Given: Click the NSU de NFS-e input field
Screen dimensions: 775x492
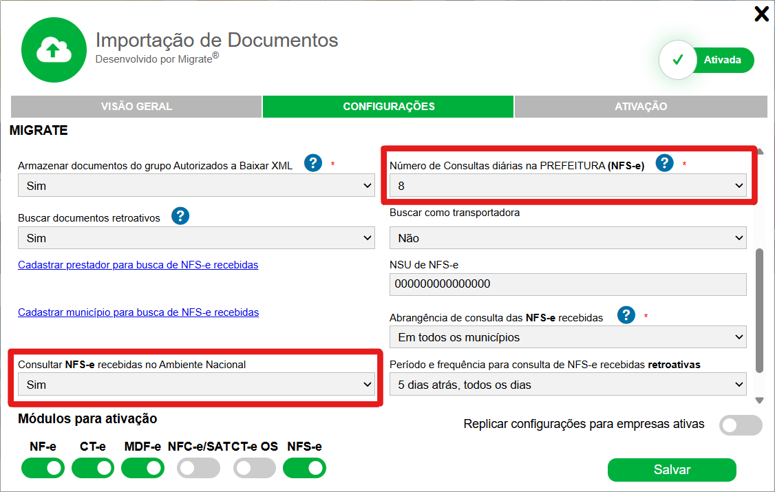Looking at the screenshot, I should (568, 283).
